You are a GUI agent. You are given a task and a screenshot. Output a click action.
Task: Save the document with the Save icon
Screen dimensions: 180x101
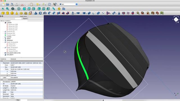tap(12, 4)
